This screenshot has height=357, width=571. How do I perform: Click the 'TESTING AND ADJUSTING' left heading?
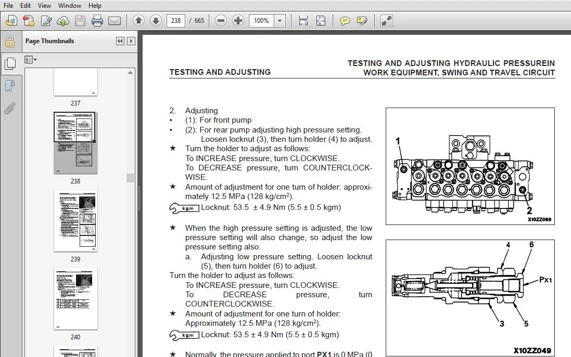[x=220, y=72]
